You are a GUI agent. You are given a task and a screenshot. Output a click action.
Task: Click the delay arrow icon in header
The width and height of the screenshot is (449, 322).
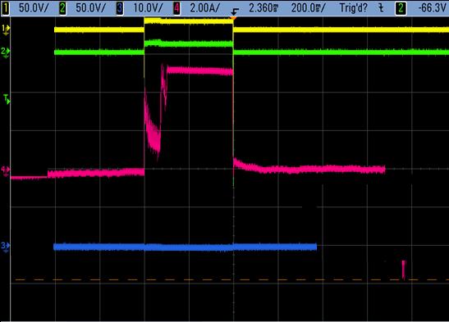[235, 11]
